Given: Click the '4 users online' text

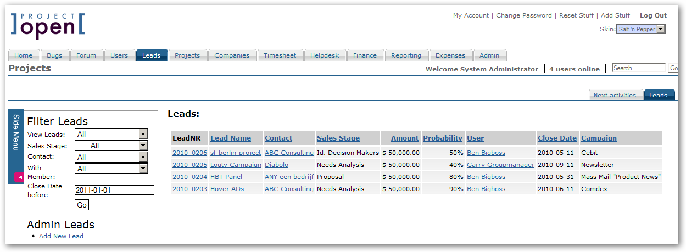Looking at the screenshot, I should coord(575,69).
